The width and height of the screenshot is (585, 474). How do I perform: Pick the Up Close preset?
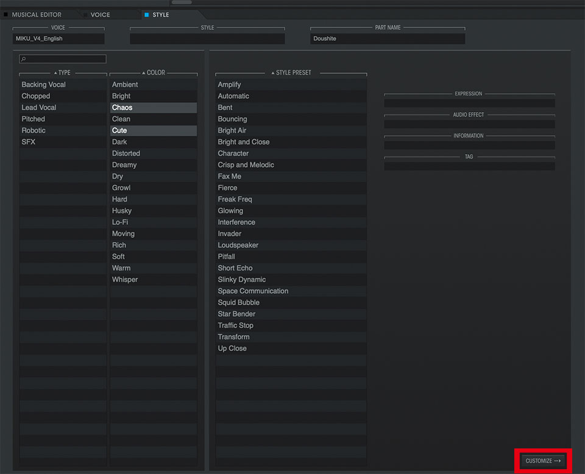[x=291, y=348]
